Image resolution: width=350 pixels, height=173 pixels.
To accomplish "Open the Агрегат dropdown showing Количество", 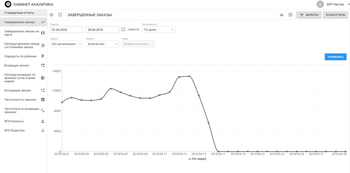I will coord(102,44).
